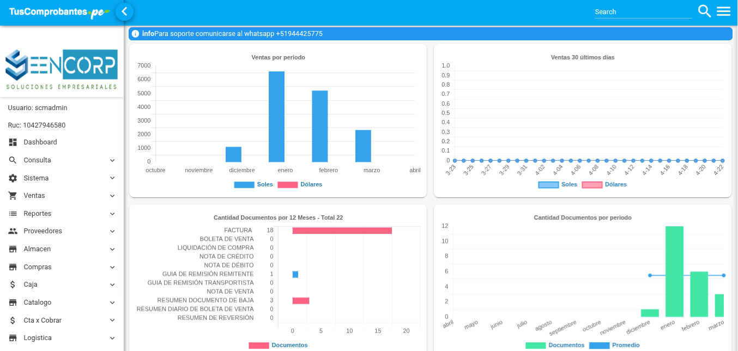Viewport: 738px width, 351px height.
Task: Click the pink Documentos legend swatch
Action: tap(259, 346)
